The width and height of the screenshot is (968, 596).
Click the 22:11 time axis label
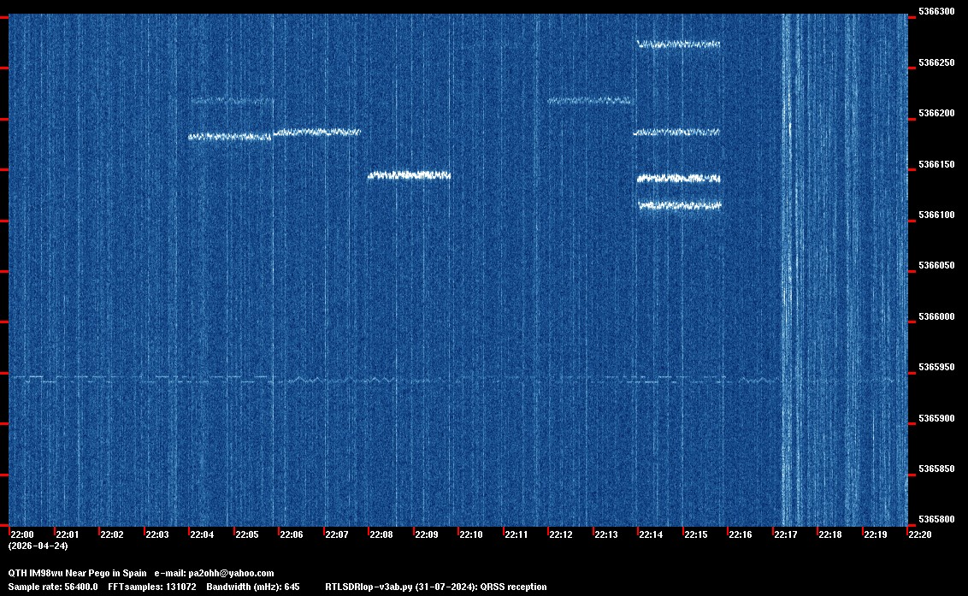tap(516, 534)
